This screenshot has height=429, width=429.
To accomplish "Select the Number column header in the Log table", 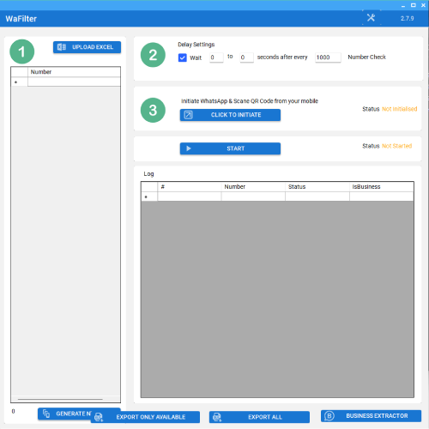I will click(x=253, y=187).
